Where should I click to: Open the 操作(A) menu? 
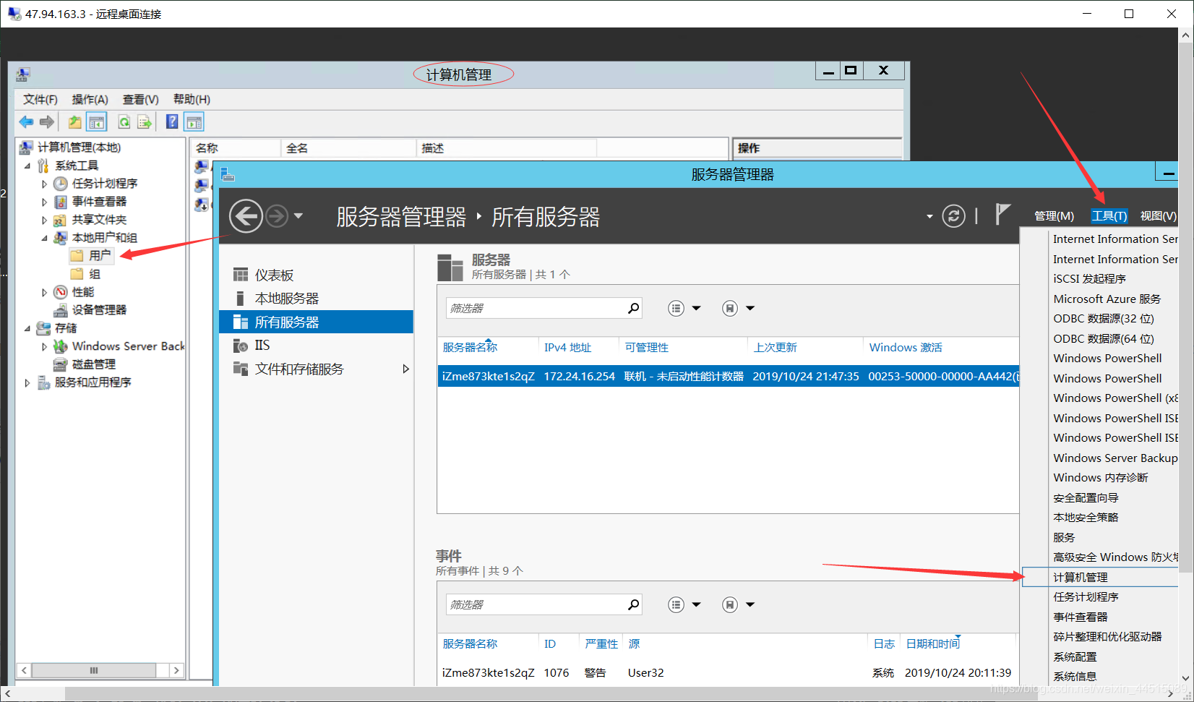coord(90,99)
